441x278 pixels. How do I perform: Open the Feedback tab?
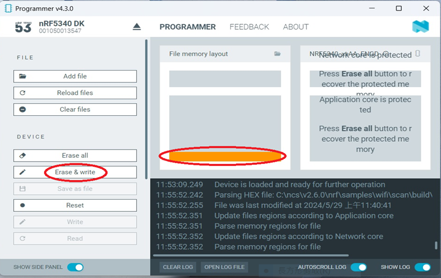[x=249, y=27]
